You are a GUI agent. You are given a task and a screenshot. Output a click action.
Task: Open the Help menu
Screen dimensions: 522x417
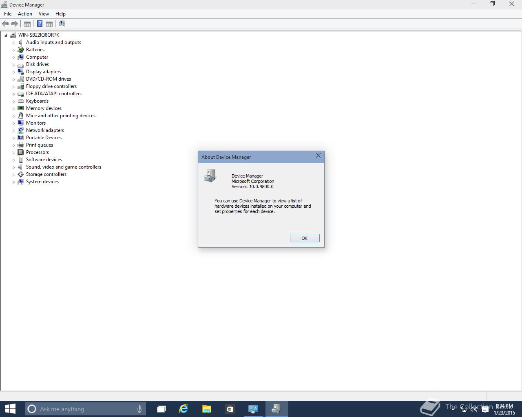pyautogui.click(x=60, y=14)
